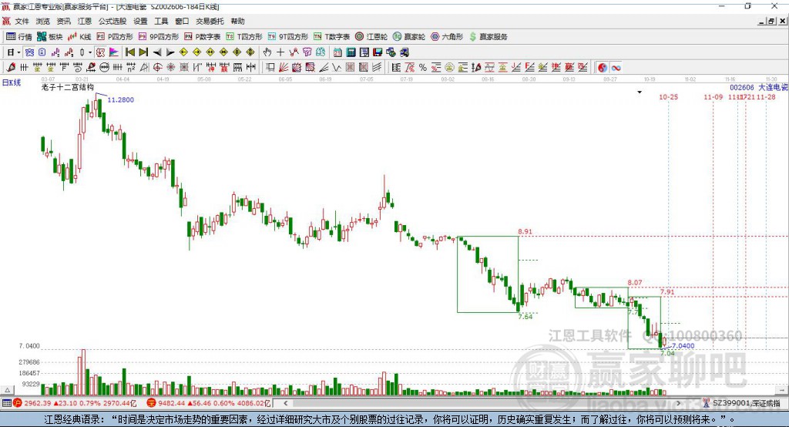Click the 六角形 hexagon icon
The image size is (789, 427).
pos(435,37)
